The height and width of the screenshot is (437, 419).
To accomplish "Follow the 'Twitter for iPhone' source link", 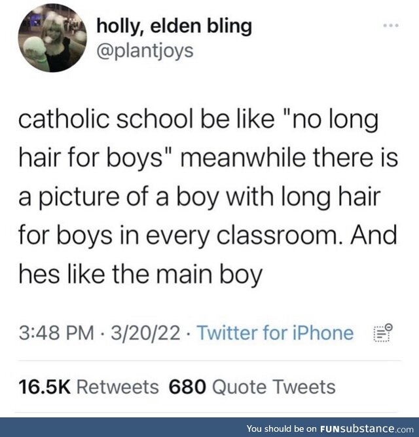I will (275, 333).
